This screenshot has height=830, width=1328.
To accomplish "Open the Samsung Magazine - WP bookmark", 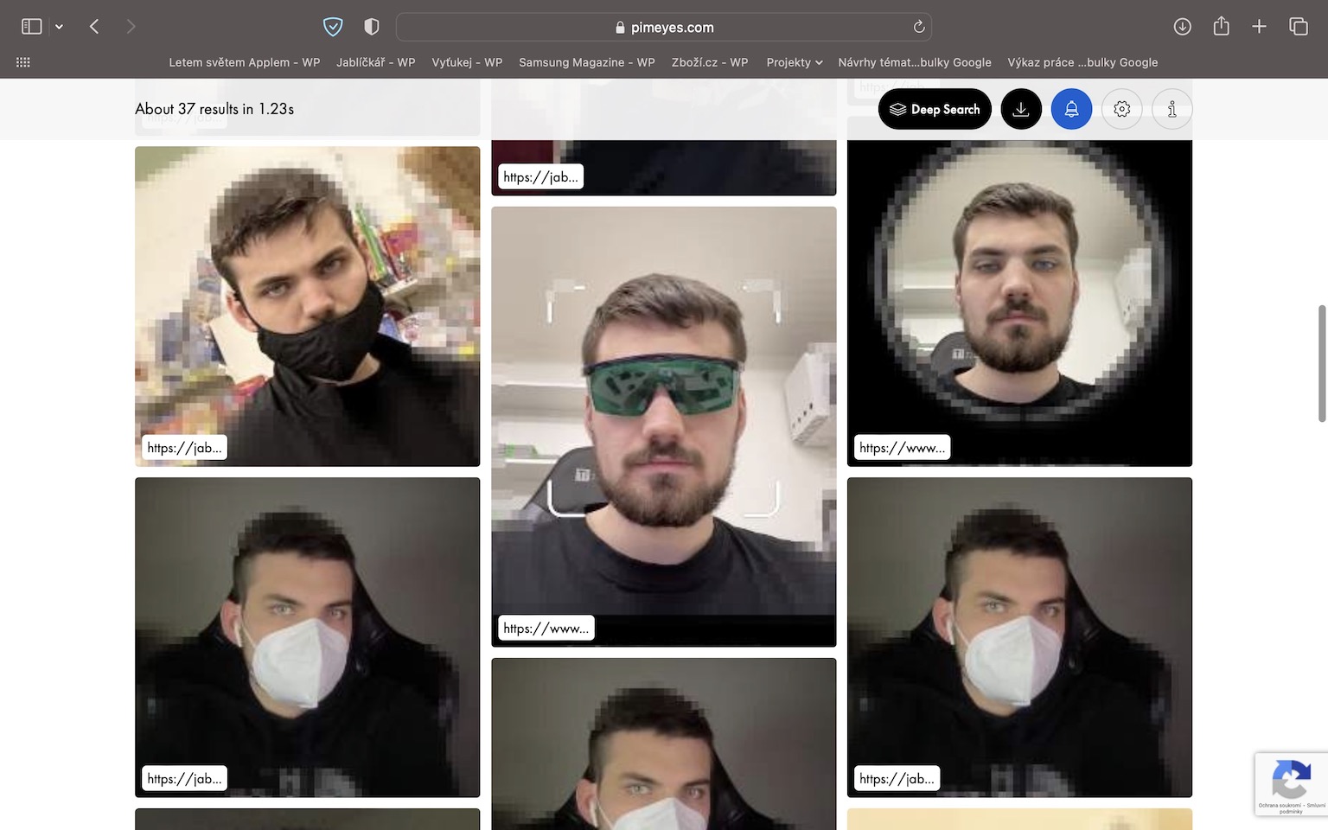I will 587,62.
